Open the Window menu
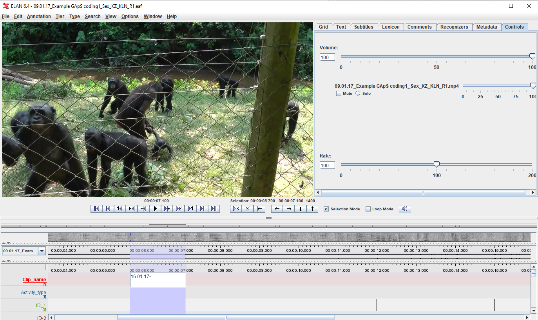Image resolution: width=538 pixels, height=320 pixels. tap(153, 16)
